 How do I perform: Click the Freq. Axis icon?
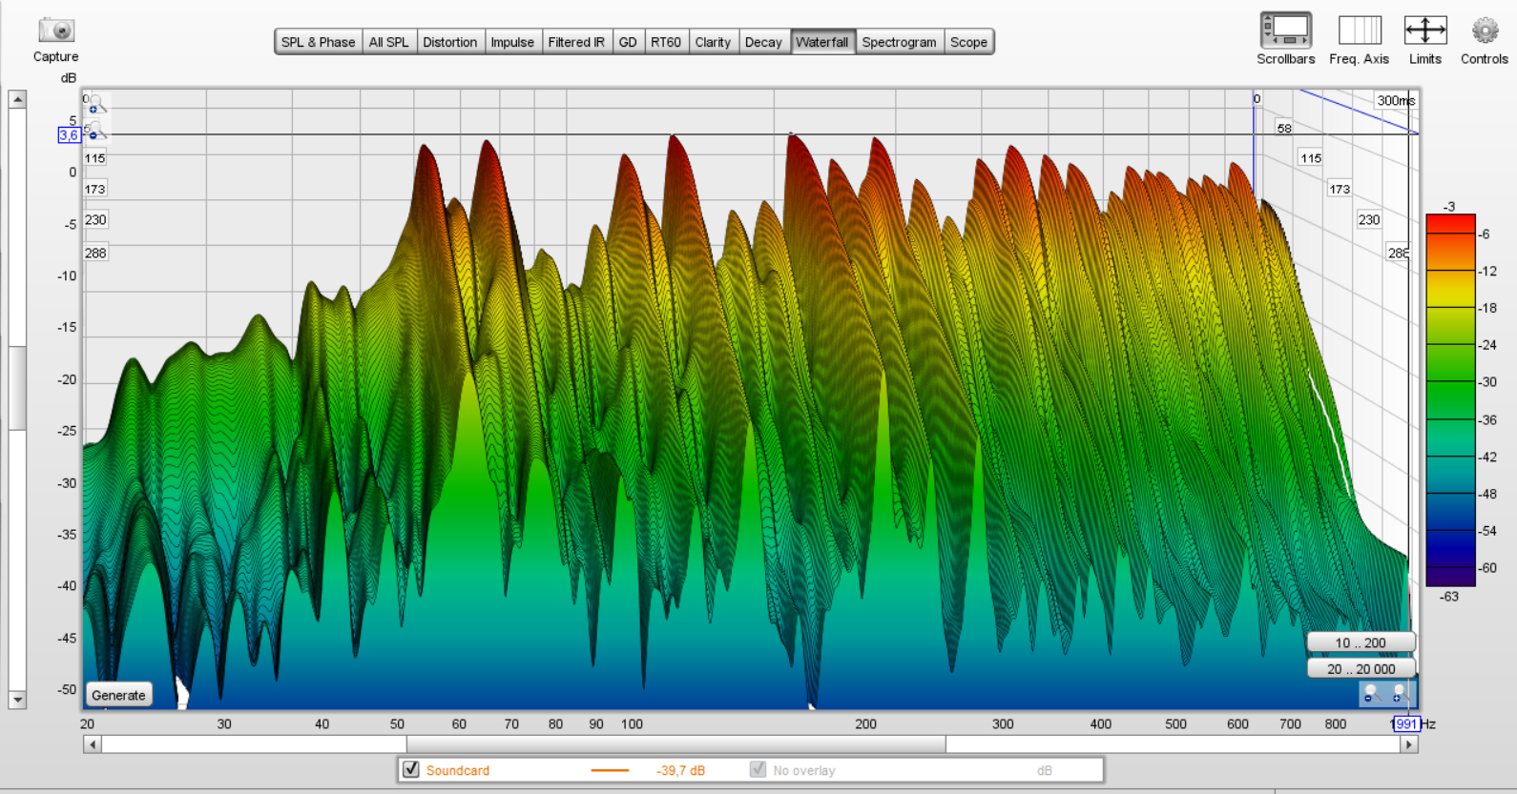[x=1359, y=31]
